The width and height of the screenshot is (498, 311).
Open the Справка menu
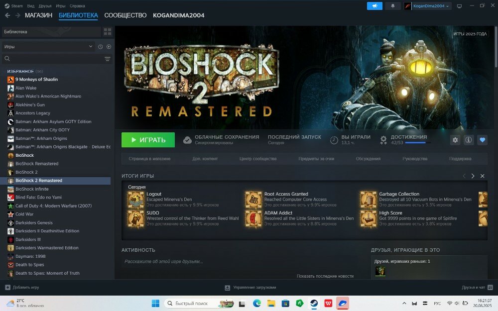point(77,5)
